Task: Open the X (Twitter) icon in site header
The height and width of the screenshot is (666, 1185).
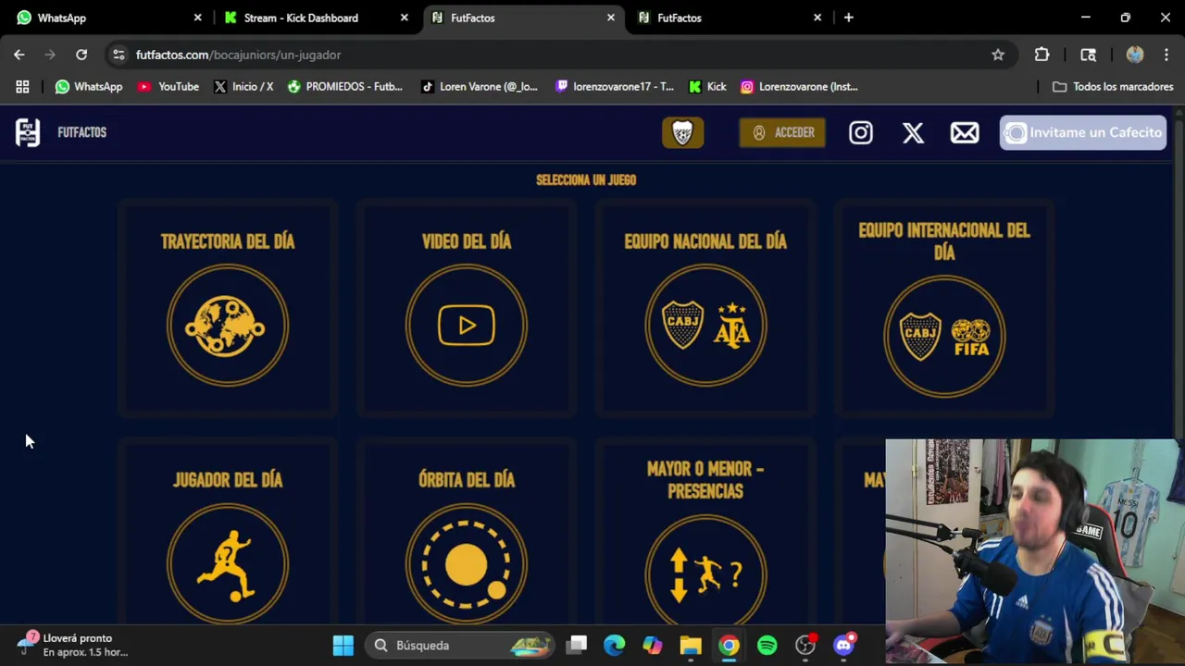Action: click(x=913, y=132)
